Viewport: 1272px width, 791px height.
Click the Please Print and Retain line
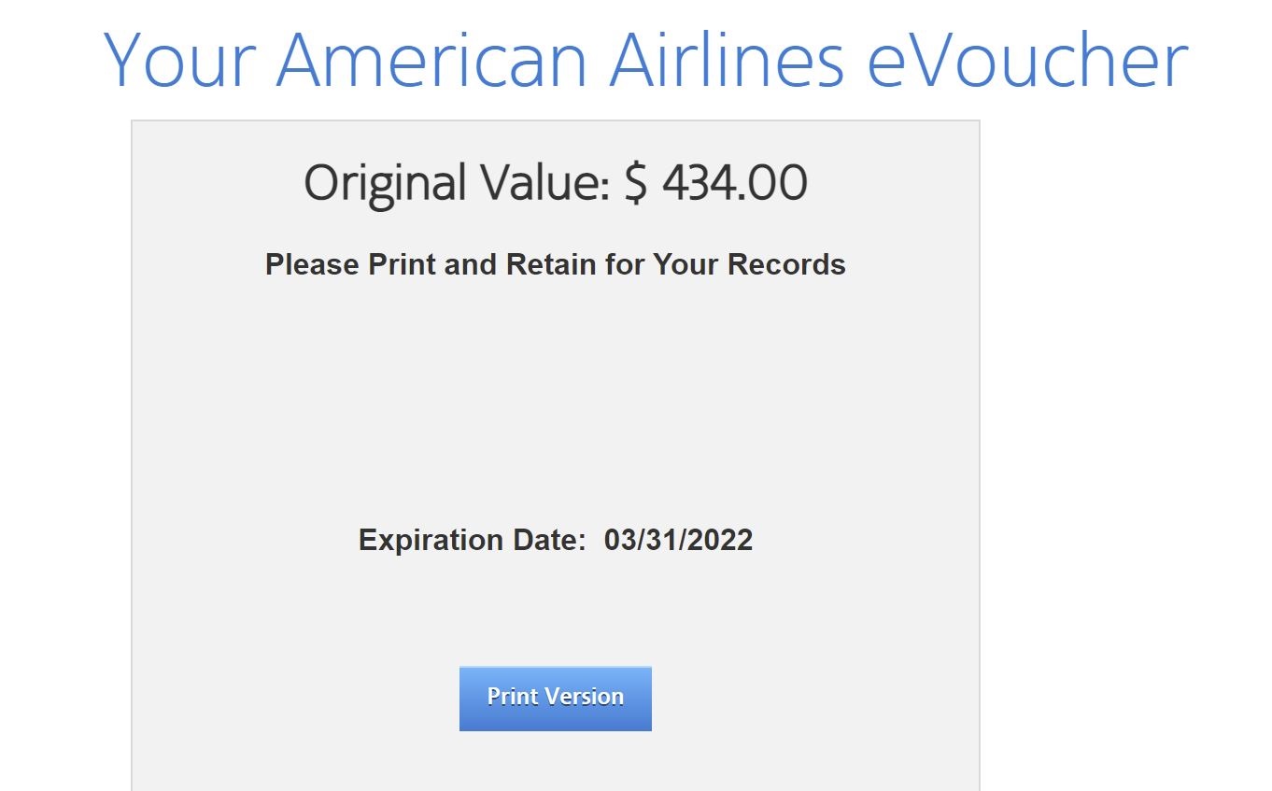click(556, 264)
